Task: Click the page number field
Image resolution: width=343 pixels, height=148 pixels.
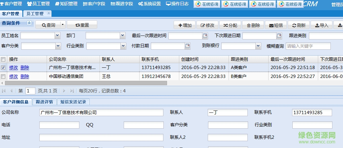Action: (x=30, y=91)
